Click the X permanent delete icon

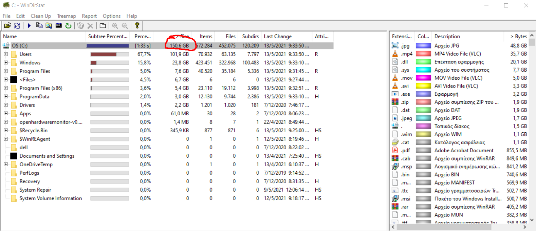click(90, 26)
